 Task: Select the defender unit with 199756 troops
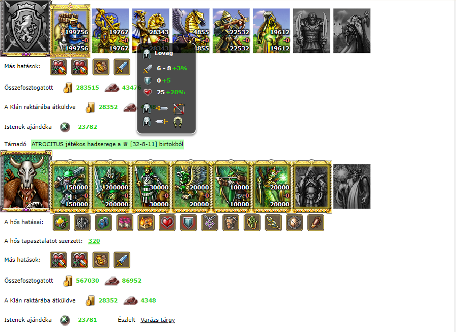(70, 31)
